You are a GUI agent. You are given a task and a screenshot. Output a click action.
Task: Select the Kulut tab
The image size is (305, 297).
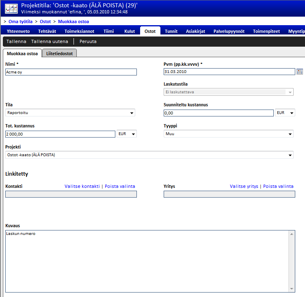tap(130, 31)
